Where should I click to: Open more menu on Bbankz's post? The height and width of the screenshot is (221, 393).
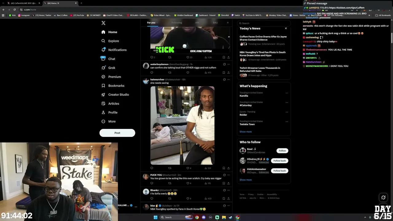point(228,190)
